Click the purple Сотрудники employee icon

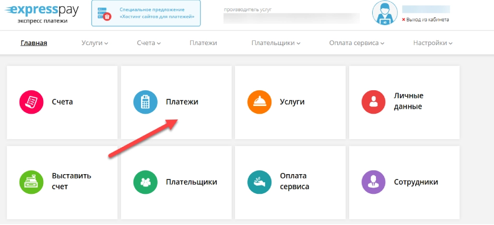(x=373, y=182)
